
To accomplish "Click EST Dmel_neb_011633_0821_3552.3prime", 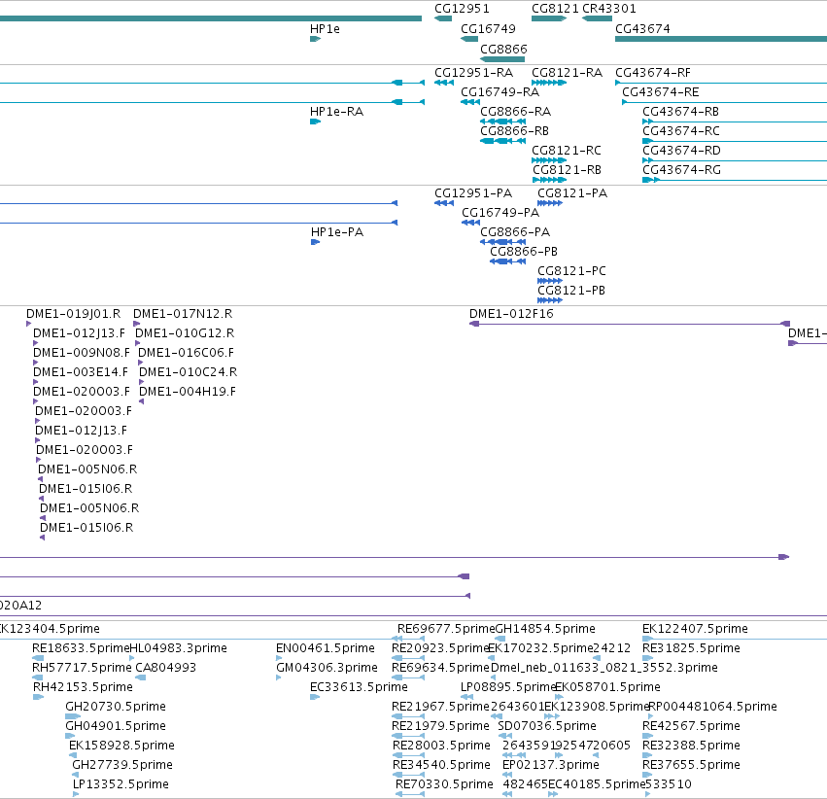I will (x=603, y=668).
